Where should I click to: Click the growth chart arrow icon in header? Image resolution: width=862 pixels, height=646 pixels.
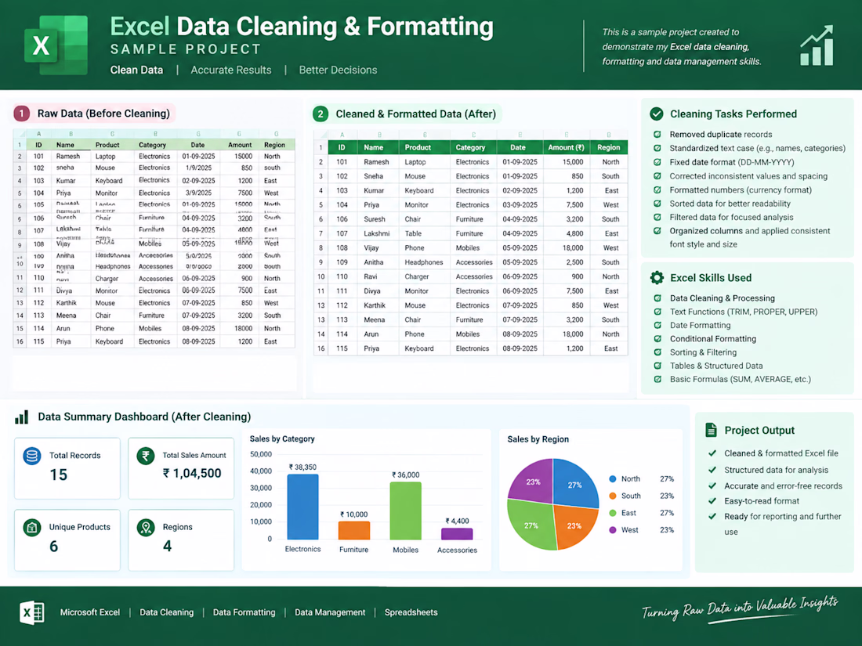(817, 45)
